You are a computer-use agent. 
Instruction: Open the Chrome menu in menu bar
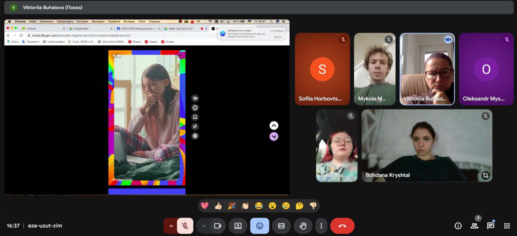[x=20, y=21]
